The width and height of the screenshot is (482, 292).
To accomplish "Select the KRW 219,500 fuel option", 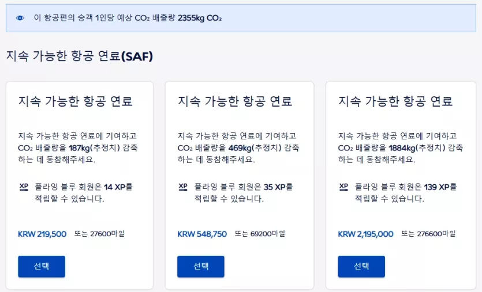I will tap(42, 267).
